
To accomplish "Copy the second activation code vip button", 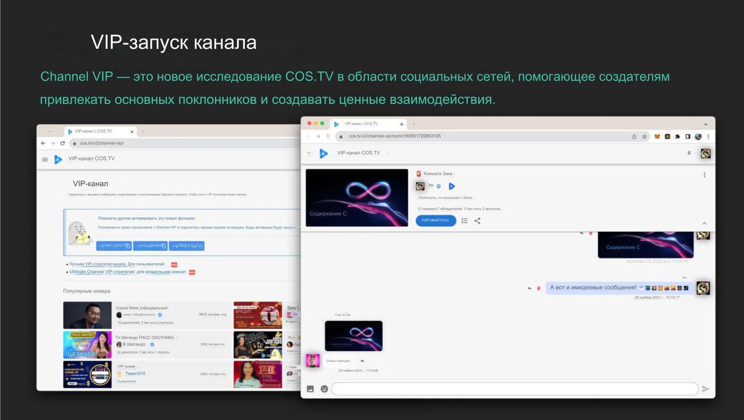I will (x=150, y=246).
